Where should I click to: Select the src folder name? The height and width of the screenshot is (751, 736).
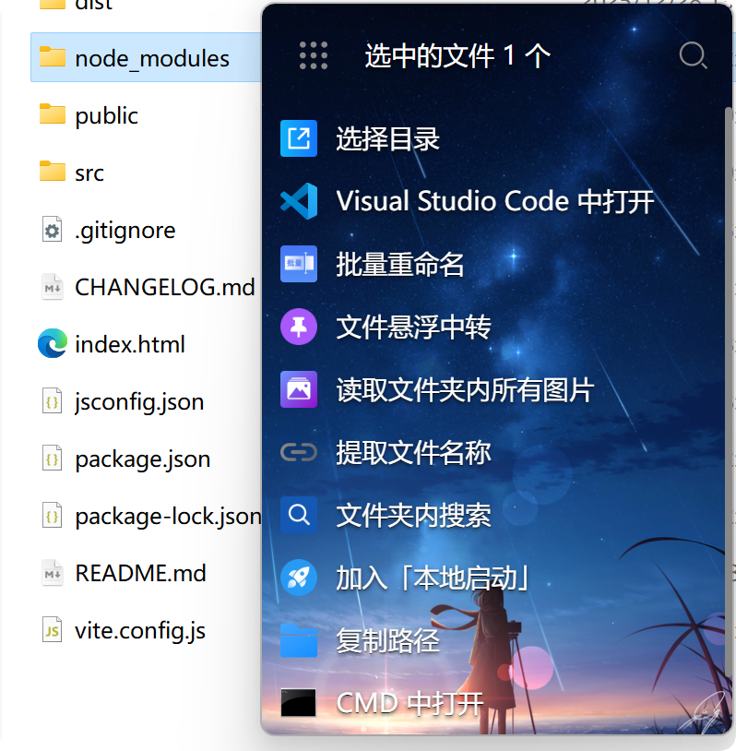(x=89, y=173)
